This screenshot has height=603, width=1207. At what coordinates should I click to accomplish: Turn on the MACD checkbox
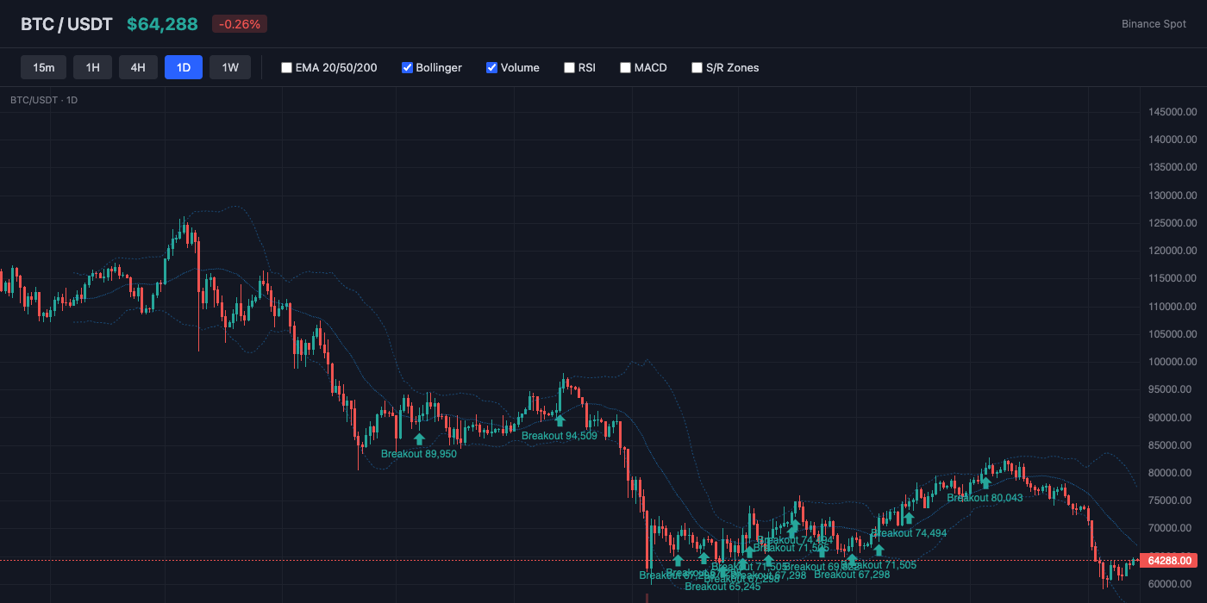coord(625,67)
